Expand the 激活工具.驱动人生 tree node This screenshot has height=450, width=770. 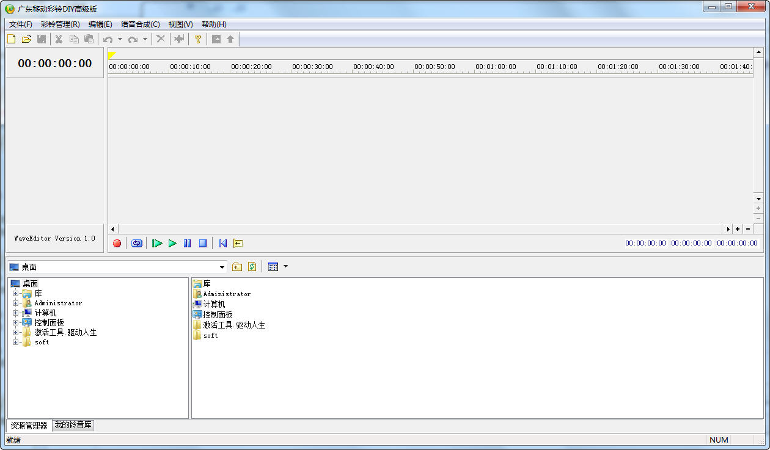(15, 333)
